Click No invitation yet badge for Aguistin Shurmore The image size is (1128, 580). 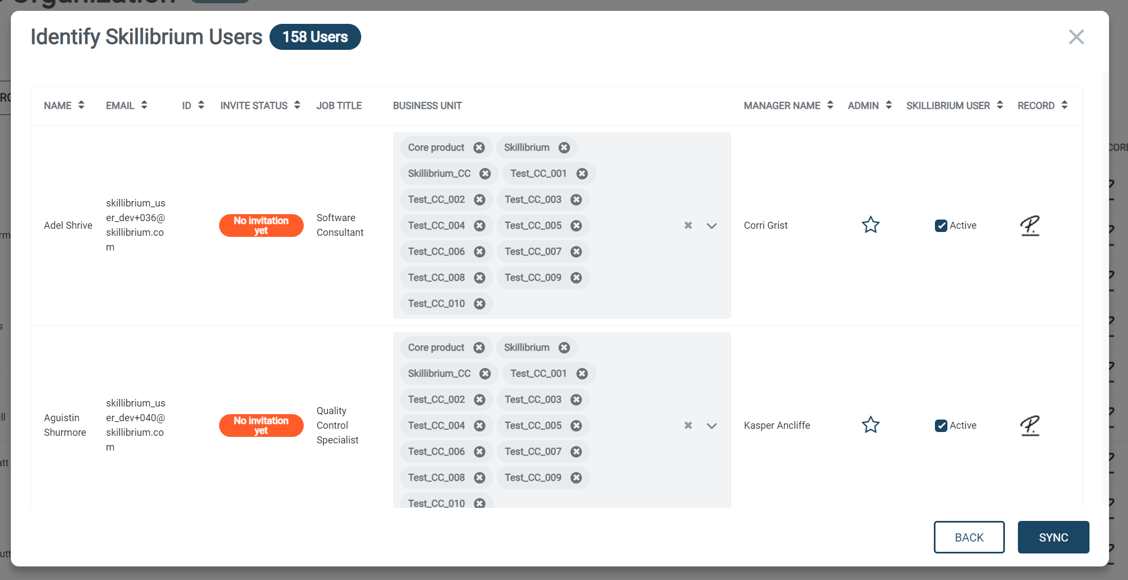(x=261, y=426)
